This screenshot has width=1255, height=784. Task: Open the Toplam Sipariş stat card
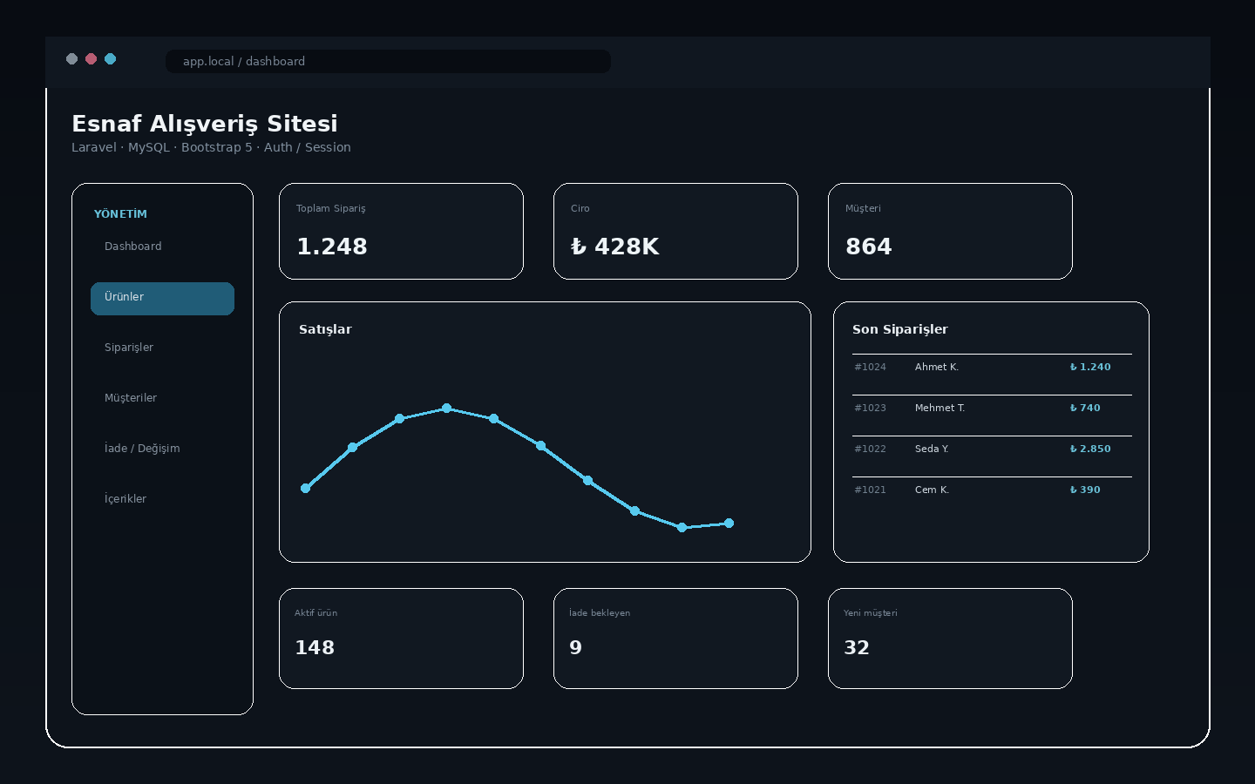[401, 231]
